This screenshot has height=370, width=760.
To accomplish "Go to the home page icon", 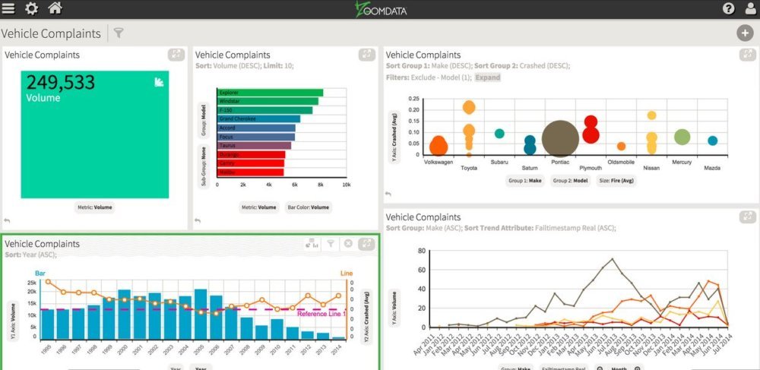I will tap(55, 8).
